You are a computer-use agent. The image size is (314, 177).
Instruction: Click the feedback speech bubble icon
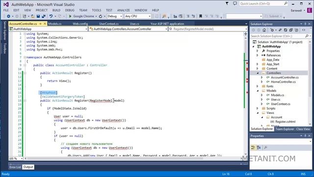pyautogui.click(x=235, y=3)
